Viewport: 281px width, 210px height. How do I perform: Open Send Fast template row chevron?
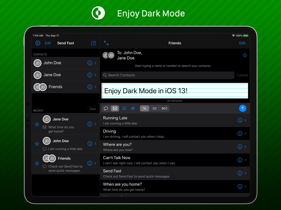[245, 173]
